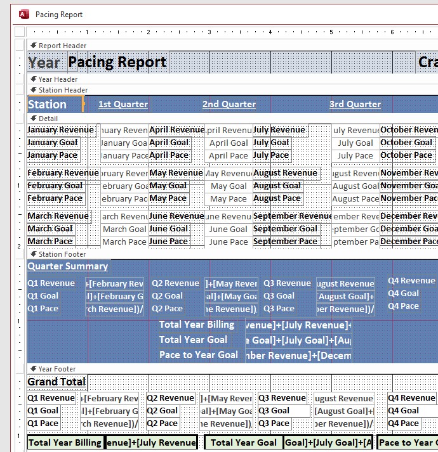Click the 3rd Quarter heading label
The height and width of the screenshot is (452, 438).
(x=355, y=104)
